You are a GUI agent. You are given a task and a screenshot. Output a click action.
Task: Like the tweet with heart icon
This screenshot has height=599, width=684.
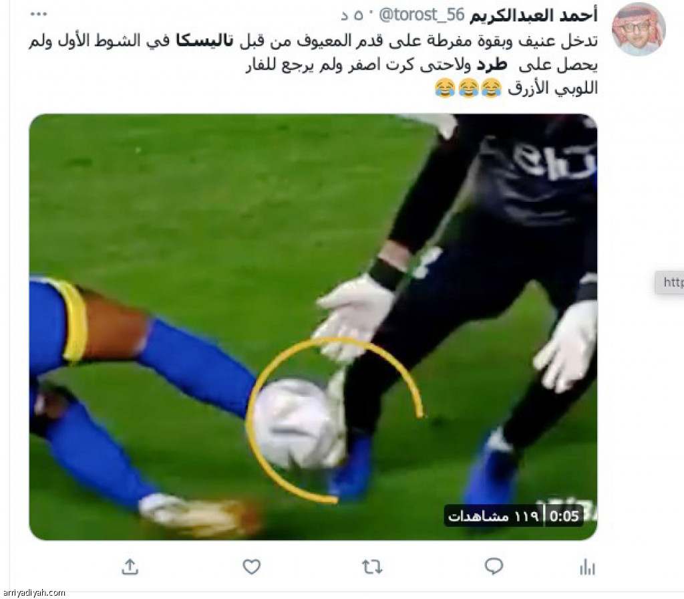(251, 567)
